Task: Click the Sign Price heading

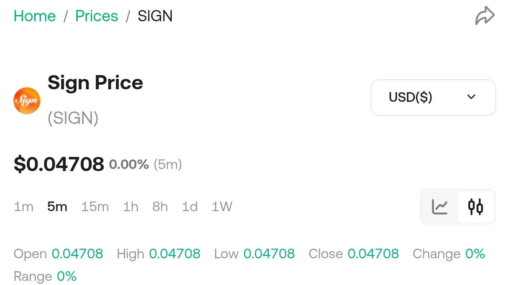Action: [95, 83]
